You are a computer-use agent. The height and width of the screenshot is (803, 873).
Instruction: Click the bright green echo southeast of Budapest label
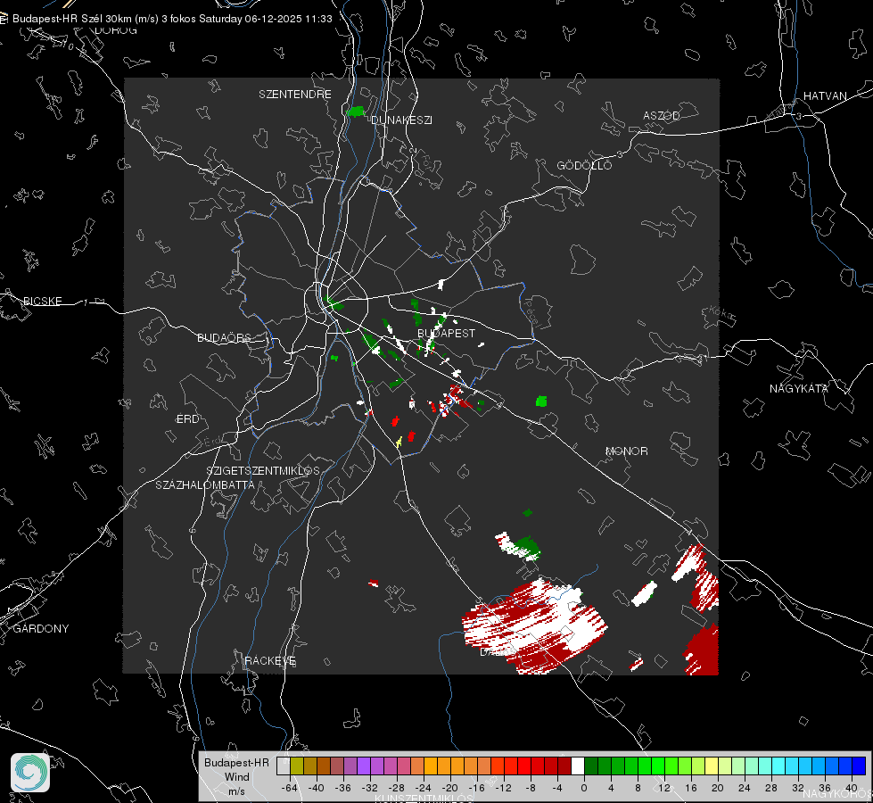541,401
